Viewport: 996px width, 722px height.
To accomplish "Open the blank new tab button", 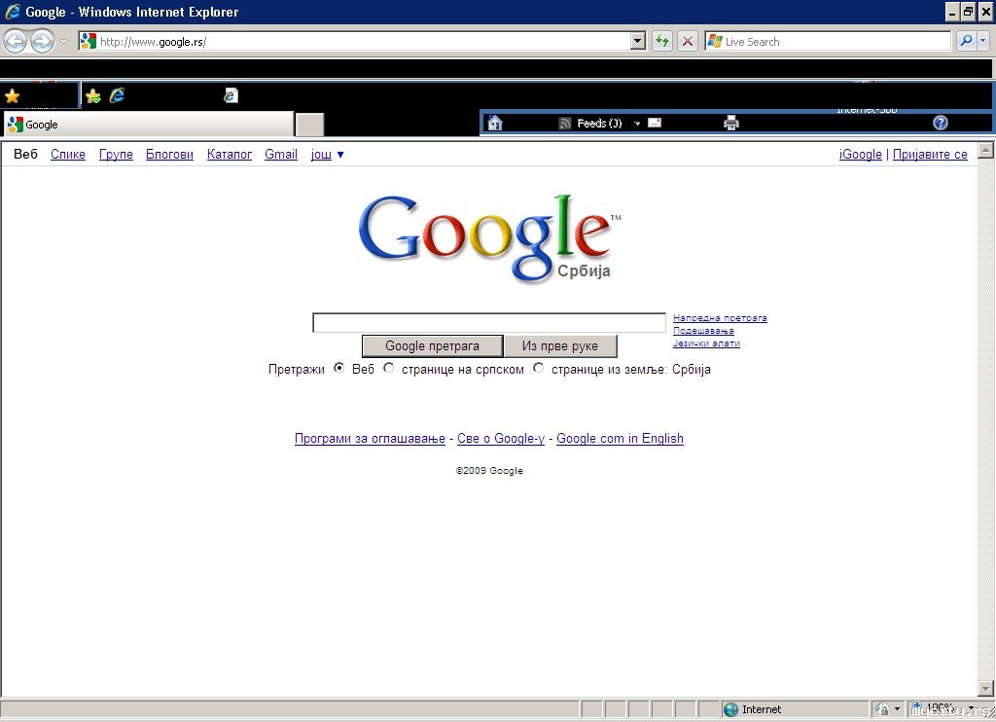I will pyautogui.click(x=310, y=125).
